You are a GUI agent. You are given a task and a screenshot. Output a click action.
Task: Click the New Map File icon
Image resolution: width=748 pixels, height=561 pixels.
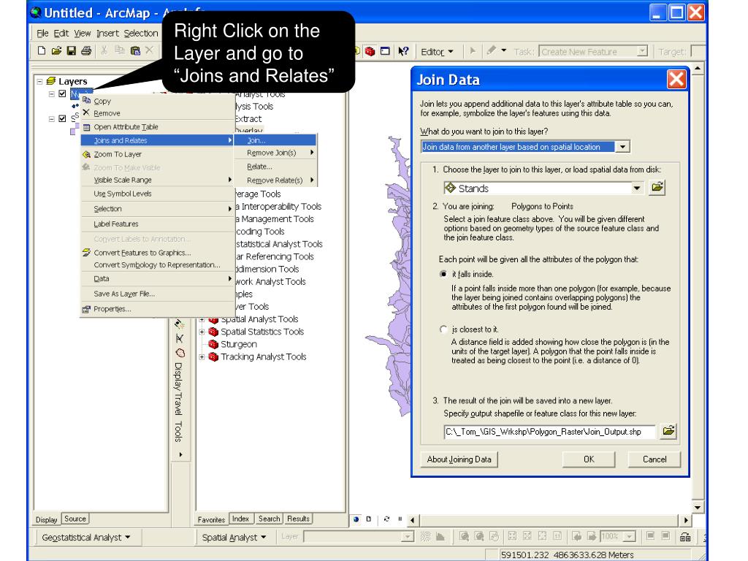(x=42, y=50)
